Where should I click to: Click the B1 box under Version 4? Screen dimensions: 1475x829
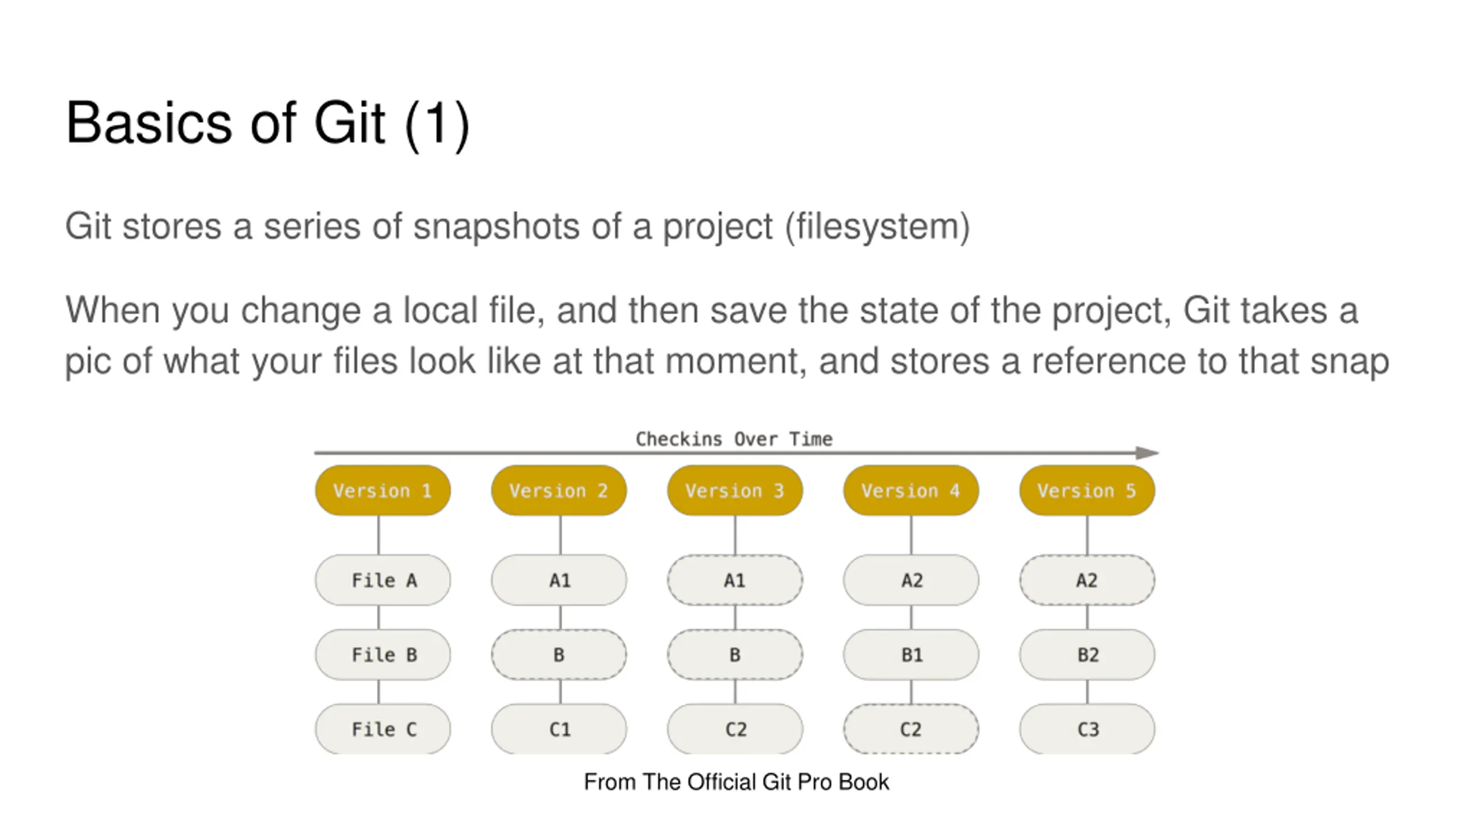pyautogui.click(x=911, y=655)
